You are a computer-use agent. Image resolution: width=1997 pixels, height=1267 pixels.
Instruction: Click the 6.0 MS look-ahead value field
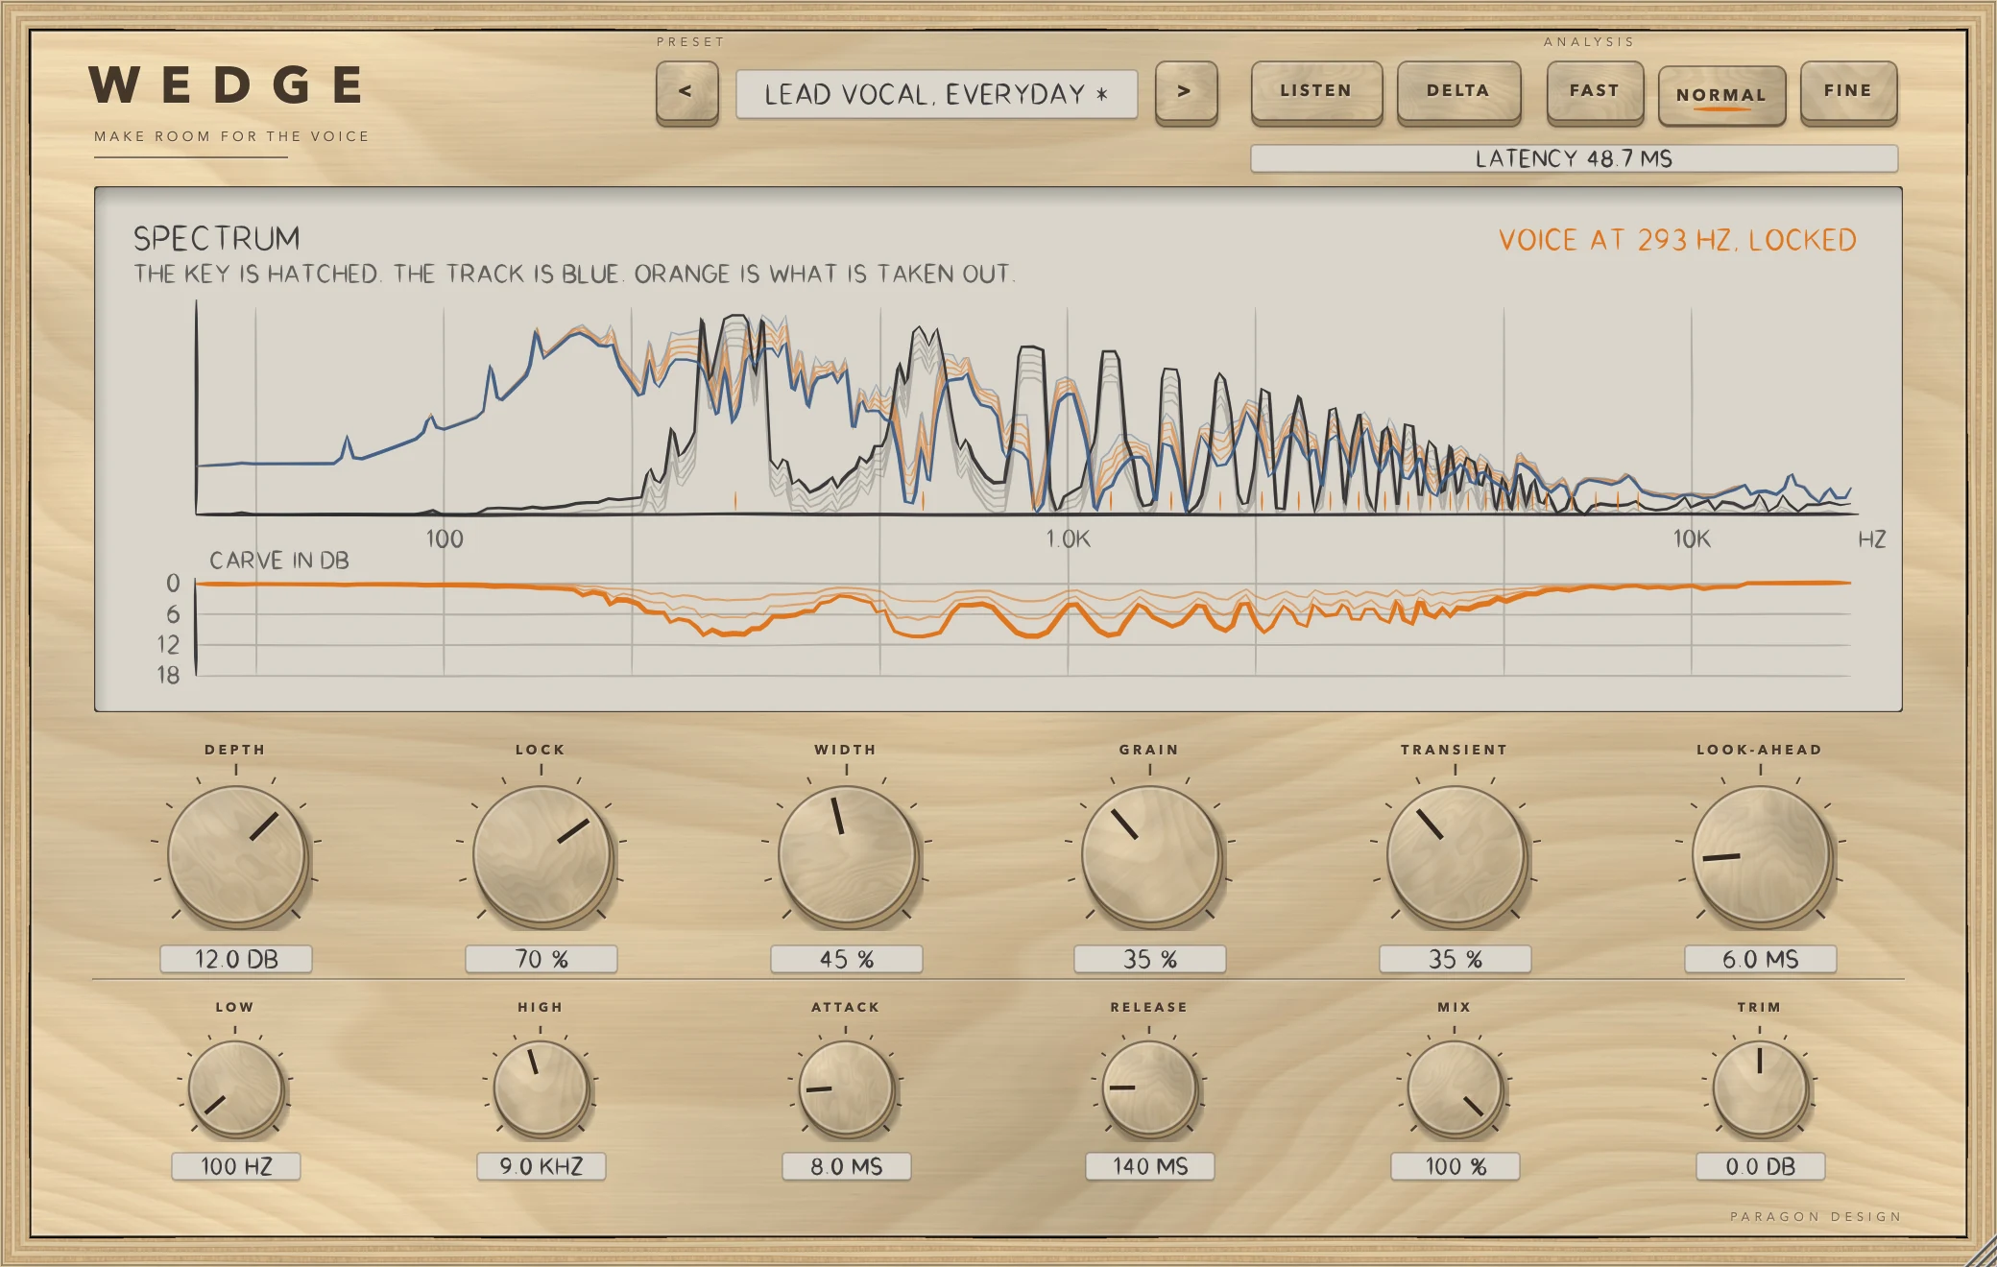point(1761,959)
